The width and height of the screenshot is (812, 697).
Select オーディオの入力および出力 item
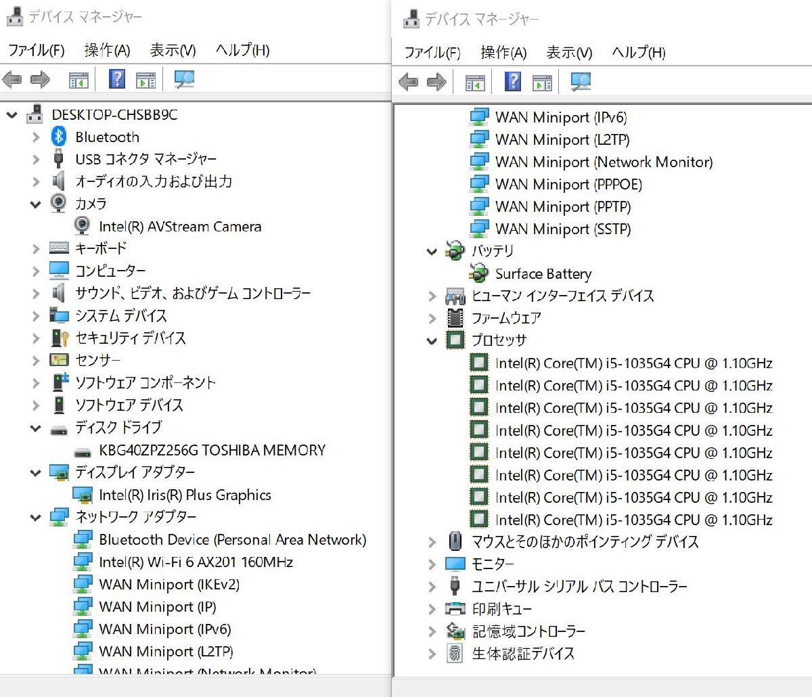click(x=154, y=181)
